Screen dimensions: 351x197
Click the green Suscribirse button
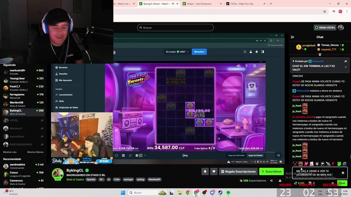click(x=271, y=172)
